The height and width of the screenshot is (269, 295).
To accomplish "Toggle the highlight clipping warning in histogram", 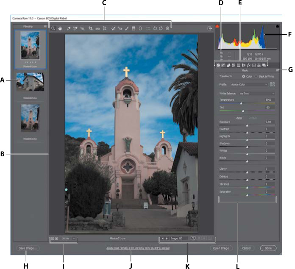I will [278, 26].
